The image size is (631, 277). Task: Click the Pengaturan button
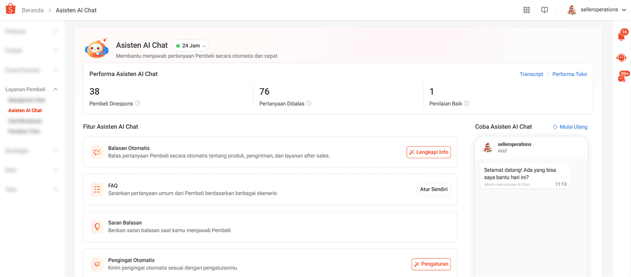pyautogui.click(x=431, y=264)
